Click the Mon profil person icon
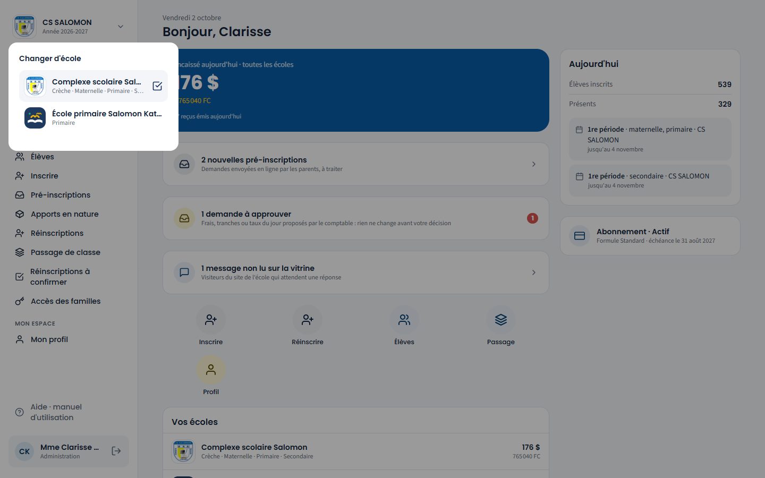Viewport: 765px width, 478px height. point(20,339)
